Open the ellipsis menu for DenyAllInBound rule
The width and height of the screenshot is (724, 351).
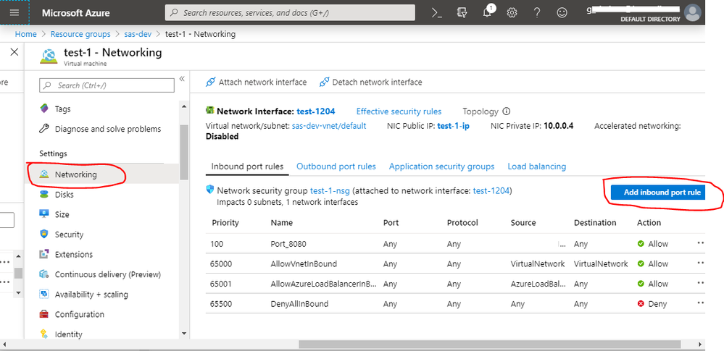coord(700,304)
